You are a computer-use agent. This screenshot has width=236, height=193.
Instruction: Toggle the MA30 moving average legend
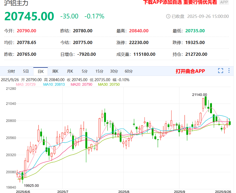(x=109, y=84)
